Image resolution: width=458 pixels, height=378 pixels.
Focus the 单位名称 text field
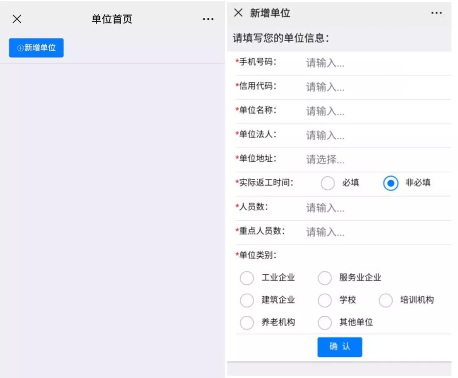tap(373, 111)
